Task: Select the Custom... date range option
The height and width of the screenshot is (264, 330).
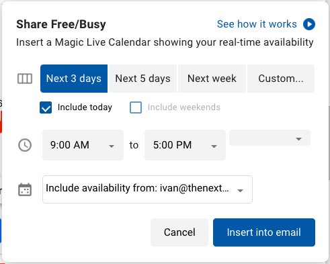Action: (x=281, y=79)
